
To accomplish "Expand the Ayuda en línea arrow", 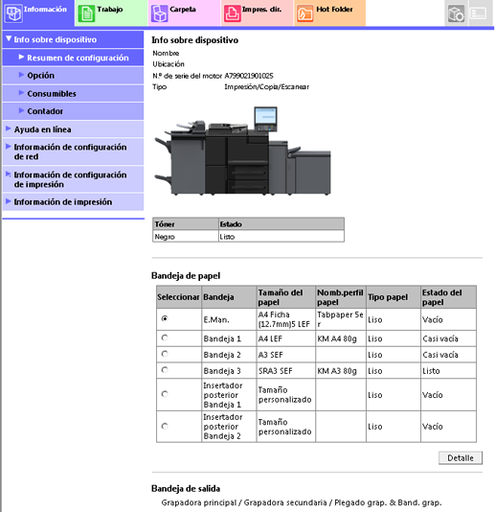I will tap(9, 128).
